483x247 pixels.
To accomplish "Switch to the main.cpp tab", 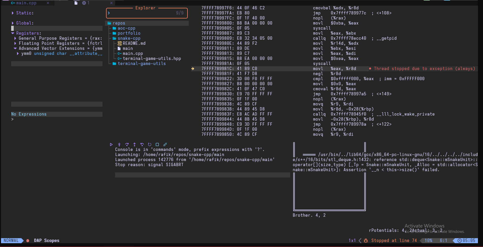I will pyautogui.click(x=26, y=3).
